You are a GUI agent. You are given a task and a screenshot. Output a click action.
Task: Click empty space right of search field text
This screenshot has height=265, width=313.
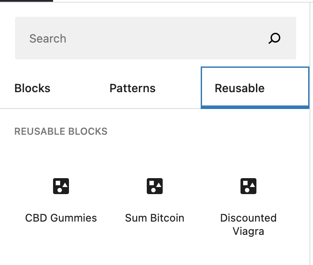pos(166,38)
